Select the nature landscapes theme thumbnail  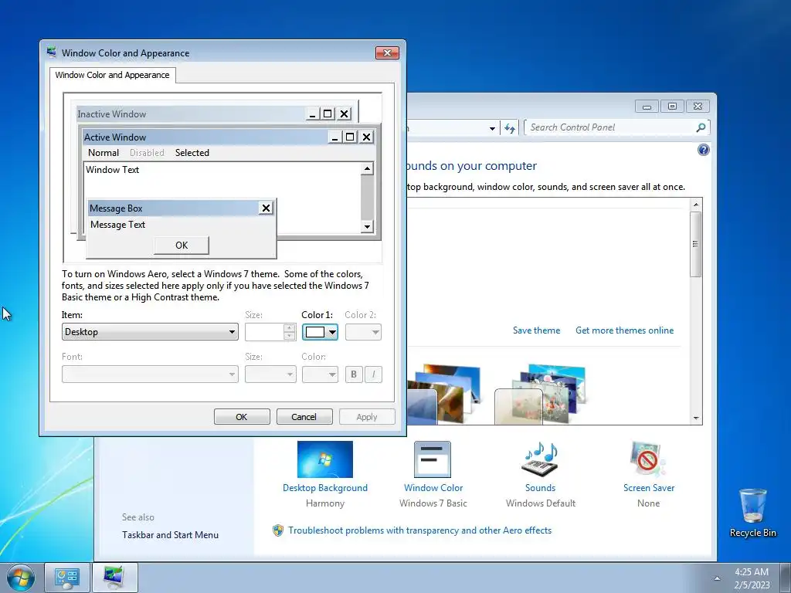[x=443, y=394]
